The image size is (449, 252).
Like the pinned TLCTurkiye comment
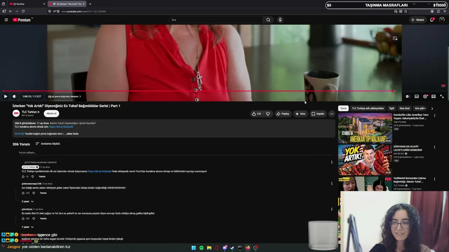pos(23,176)
